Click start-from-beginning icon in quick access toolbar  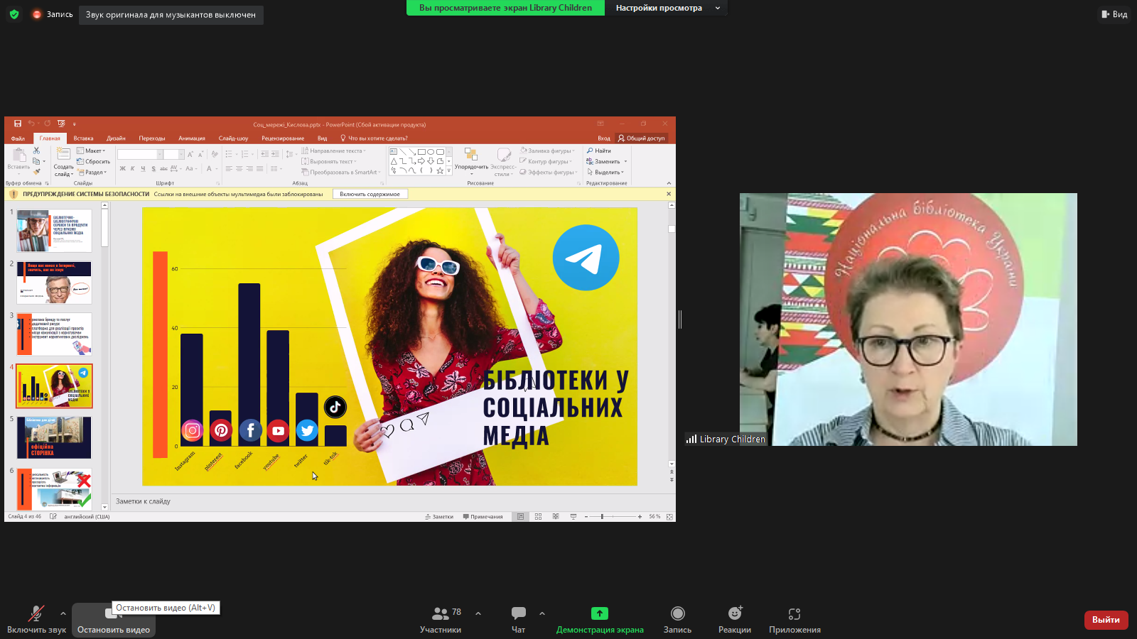pos(61,124)
